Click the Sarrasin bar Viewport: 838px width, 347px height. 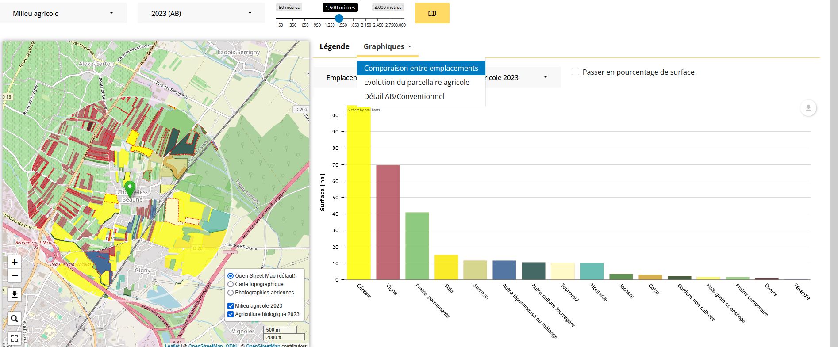[x=475, y=270]
